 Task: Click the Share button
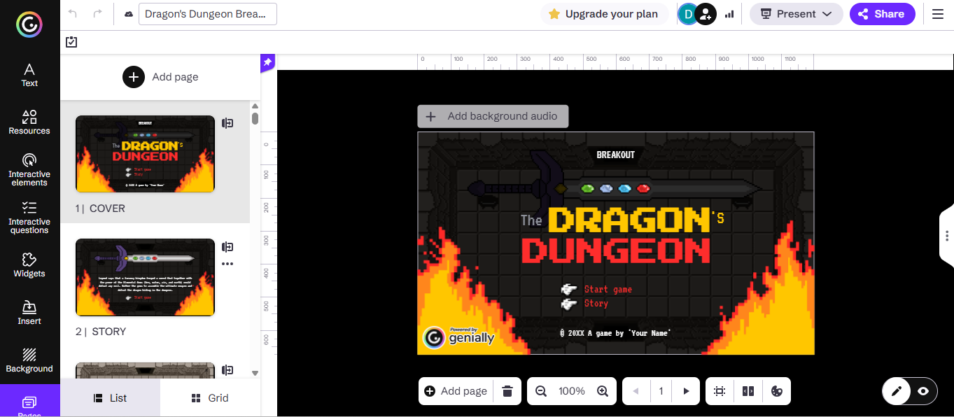coord(882,14)
